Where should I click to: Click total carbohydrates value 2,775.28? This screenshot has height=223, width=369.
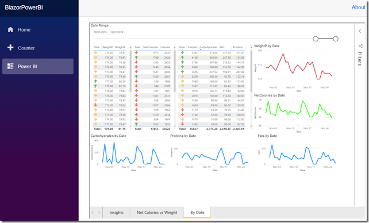click(x=212, y=129)
